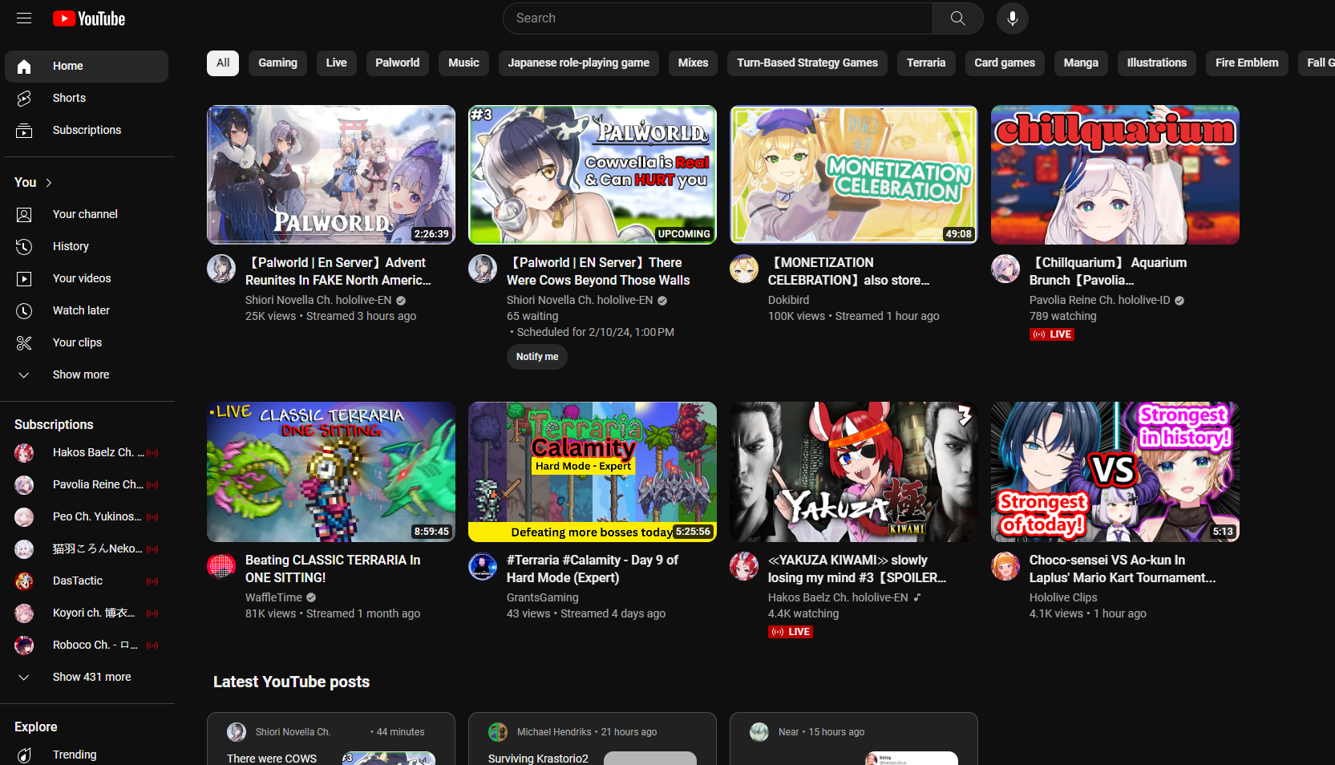The height and width of the screenshot is (765, 1335).
Task: Activate voice search microphone
Action: (1012, 18)
